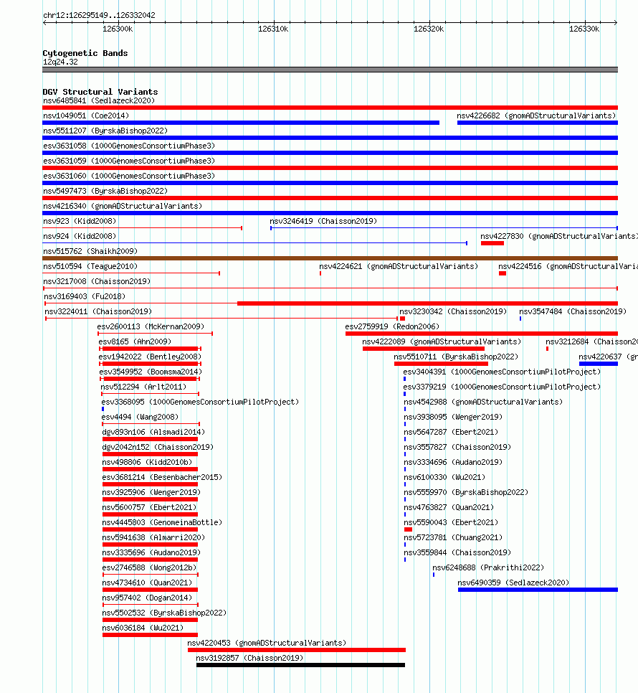Select nsv5497473 (ByrskaBishop2022) label
The image size is (638, 693).
point(105,191)
